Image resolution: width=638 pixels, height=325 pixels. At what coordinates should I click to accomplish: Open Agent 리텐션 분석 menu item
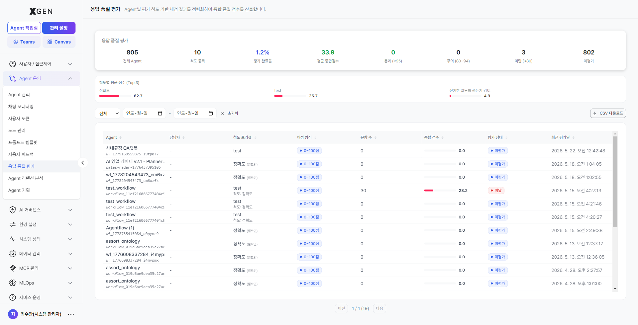point(41,178)
